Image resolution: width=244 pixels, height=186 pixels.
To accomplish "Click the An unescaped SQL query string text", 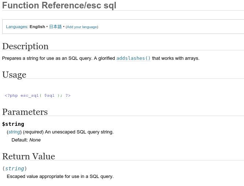I will tap(79, 132).
